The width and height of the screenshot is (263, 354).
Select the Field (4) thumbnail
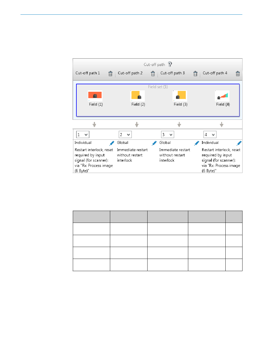(x=222, y=96)
